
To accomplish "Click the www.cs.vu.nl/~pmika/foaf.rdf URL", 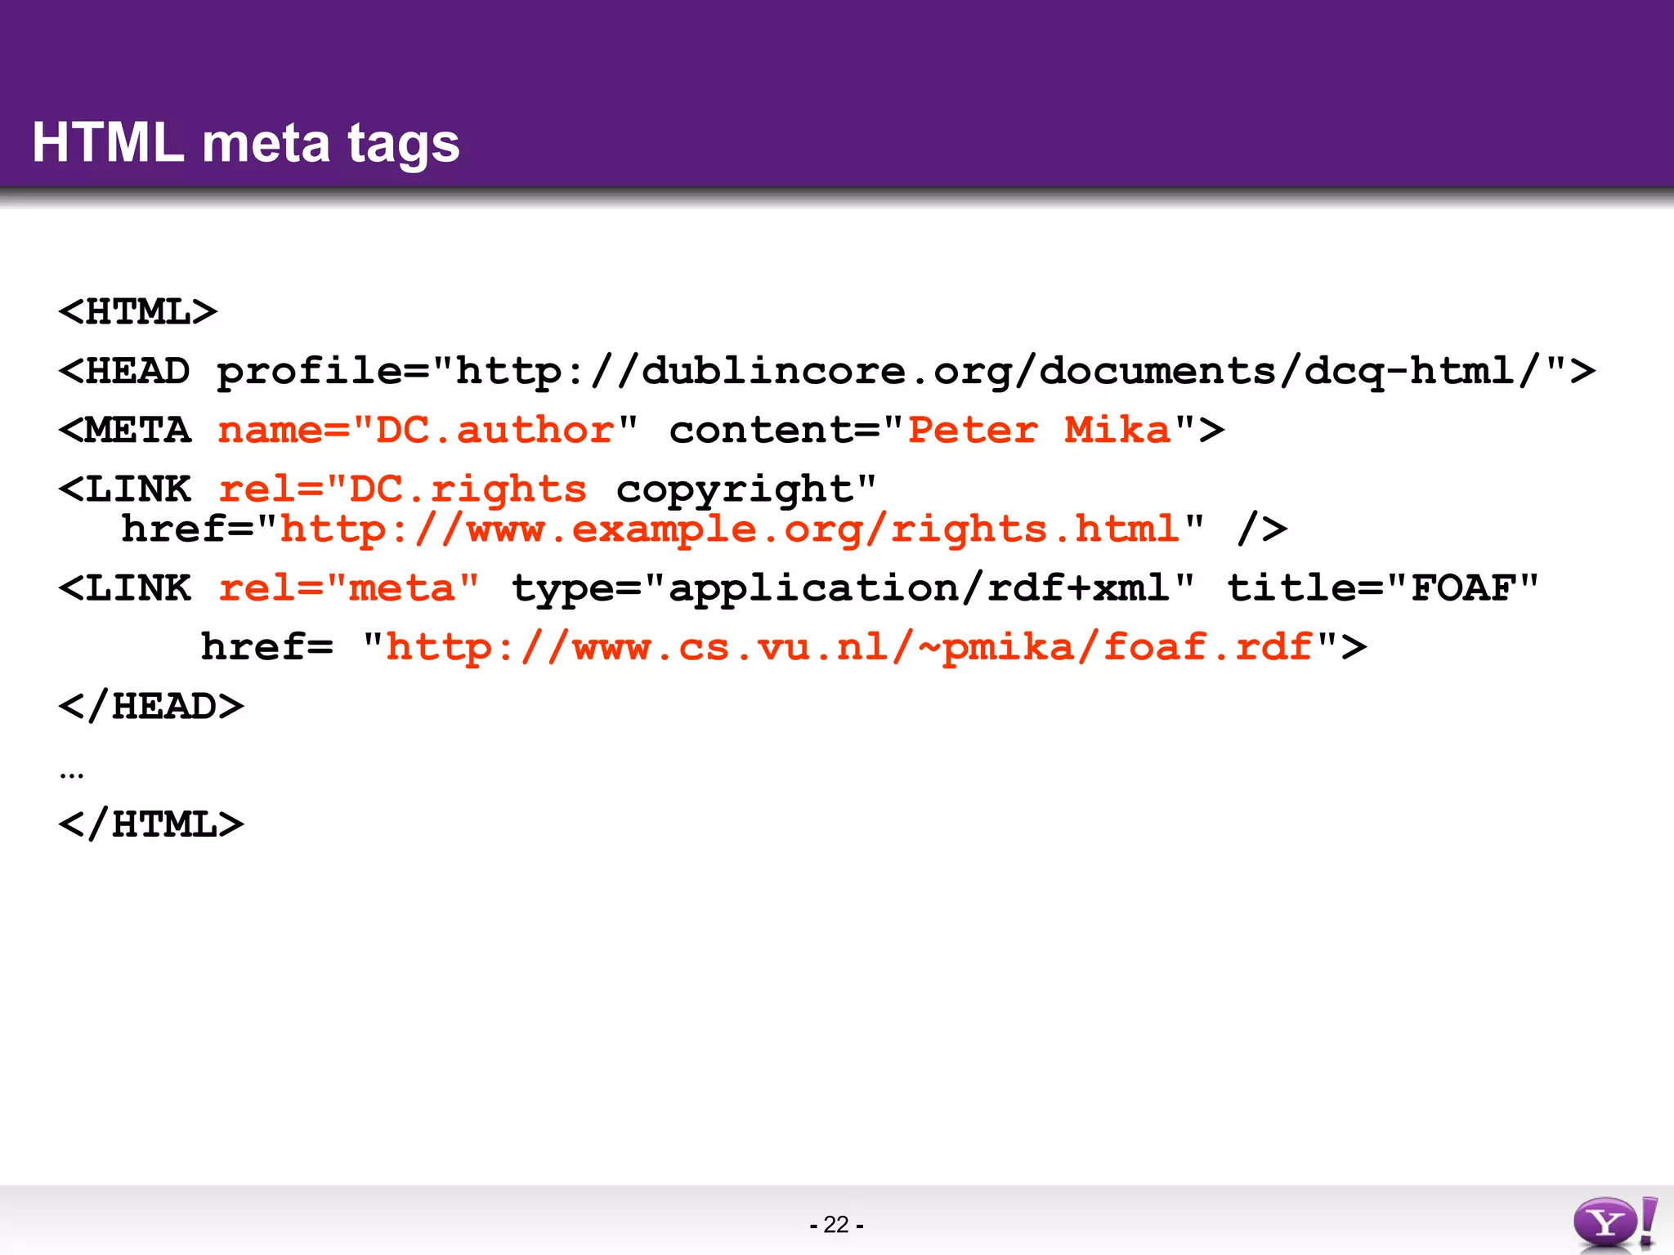I will (x=850, y=648).
